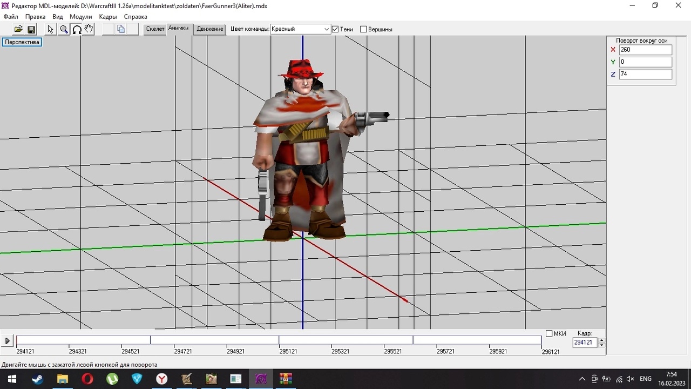Click the Перспектива view button

click(x=22, y=42)
